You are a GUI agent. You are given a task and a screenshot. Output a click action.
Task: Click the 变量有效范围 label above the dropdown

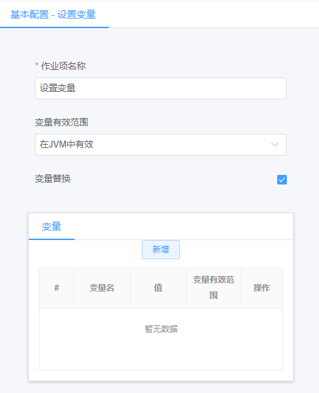[62, 122]
